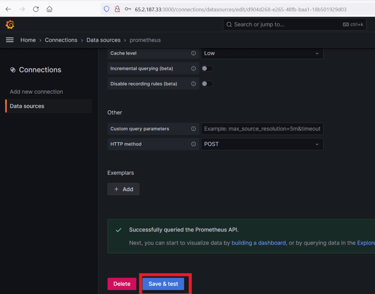Open the building a dashboard link
Viewport: 375px width, 294px height.
259,243
